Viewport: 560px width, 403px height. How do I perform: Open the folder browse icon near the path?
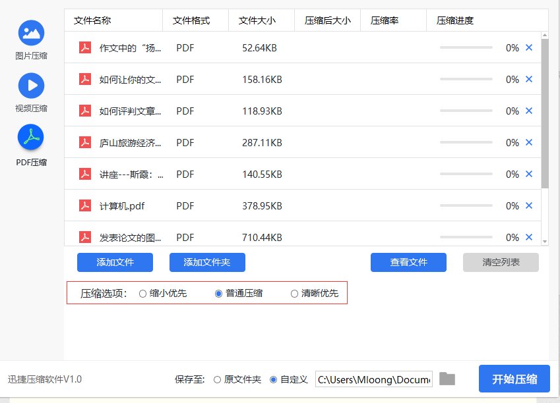(x=447, y=379)
